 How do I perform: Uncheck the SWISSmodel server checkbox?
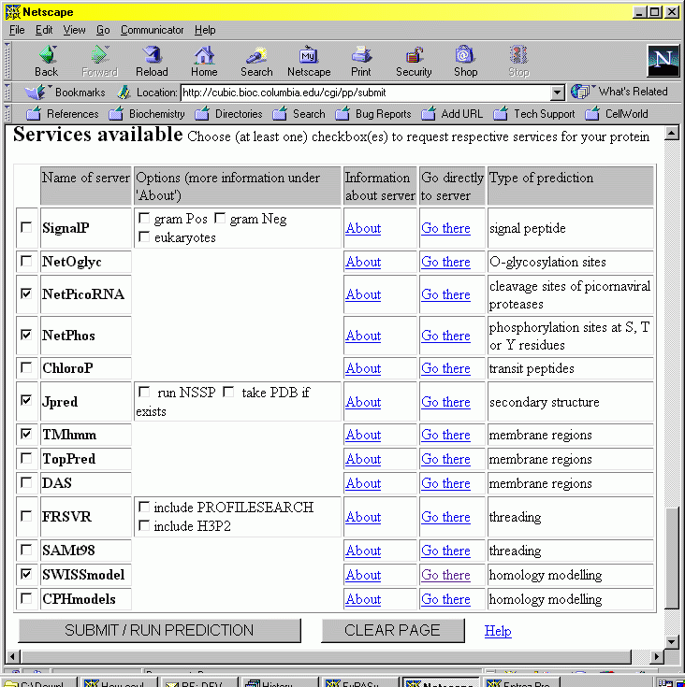pyautogui.click(x=26, y=574)
